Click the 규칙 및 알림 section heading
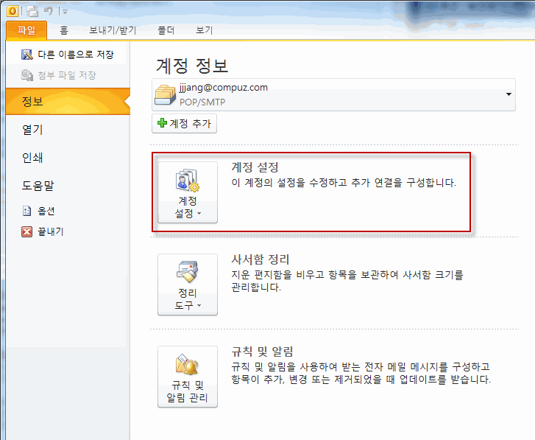 pos(263,352)
